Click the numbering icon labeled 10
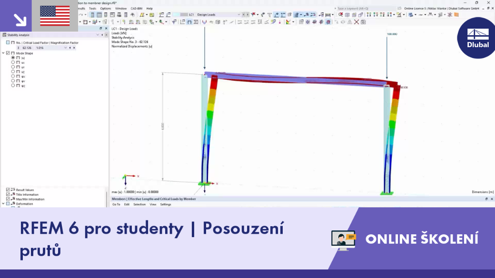495x278 pixels. pyautogui.click(x=430, y=15)
